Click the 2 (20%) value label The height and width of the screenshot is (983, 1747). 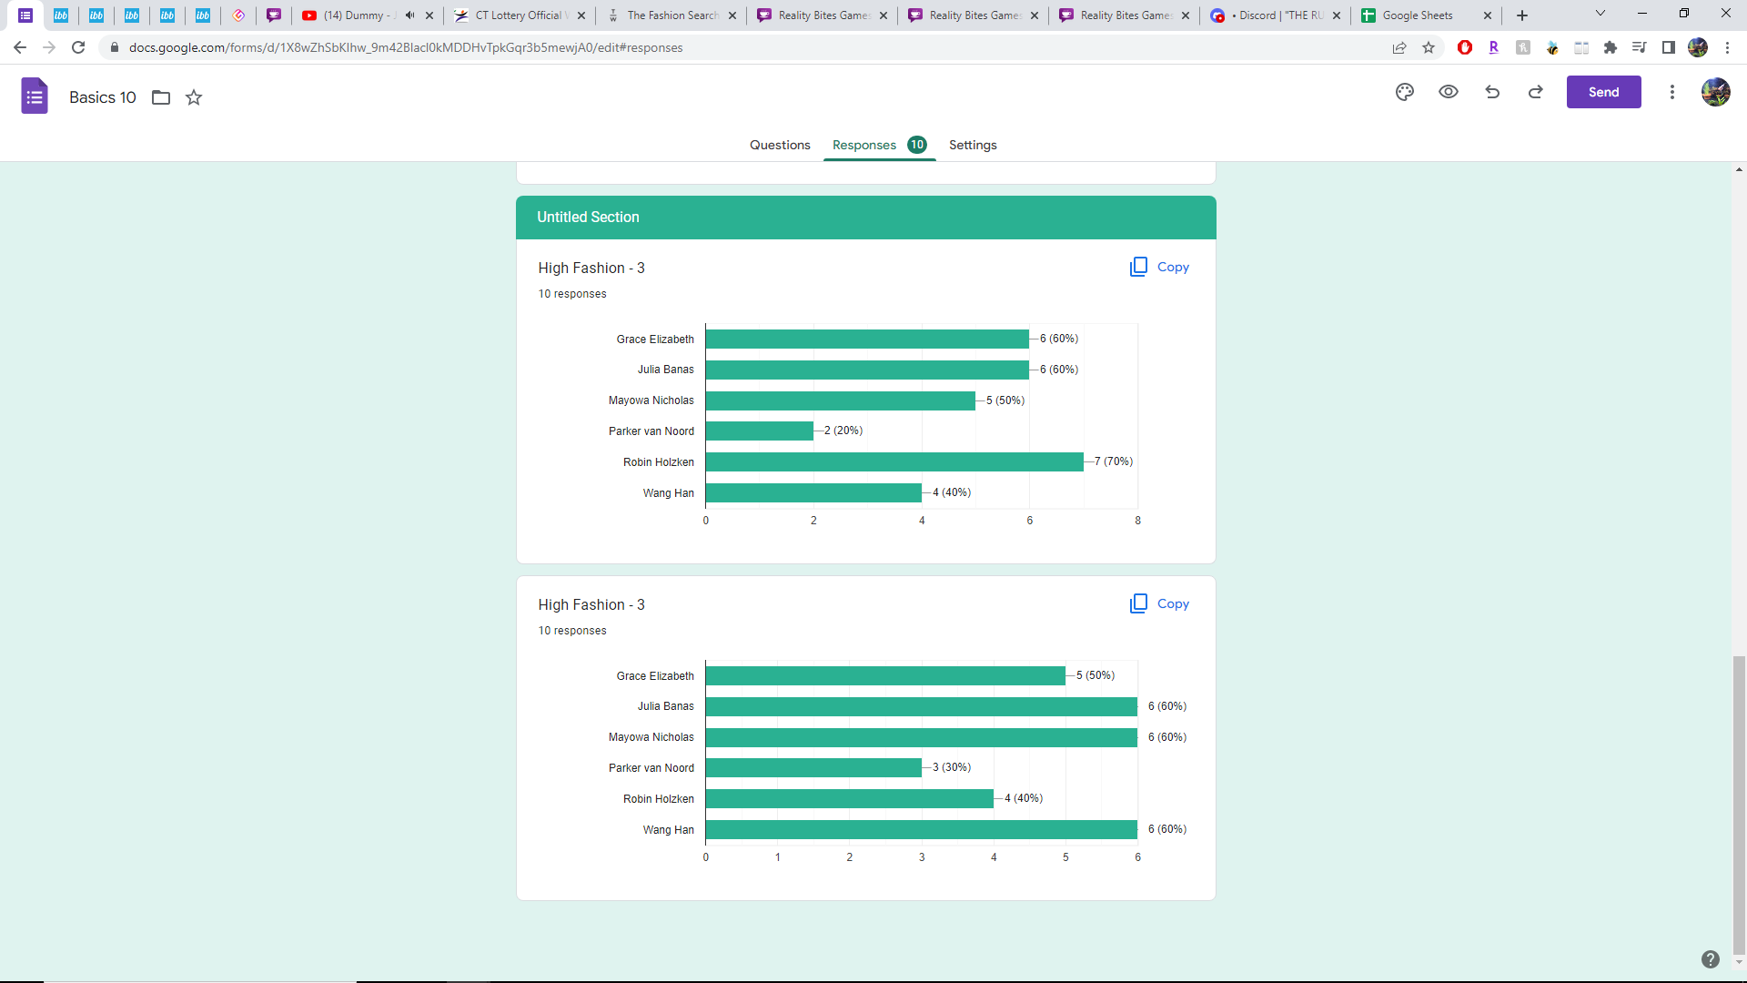pyautogui.click(x=843, y=431)
